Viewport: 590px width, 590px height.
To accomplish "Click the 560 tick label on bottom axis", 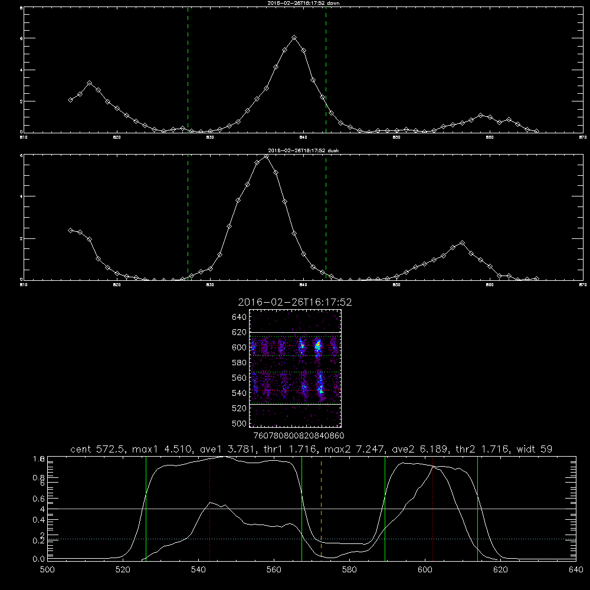I will click(274, 570).
